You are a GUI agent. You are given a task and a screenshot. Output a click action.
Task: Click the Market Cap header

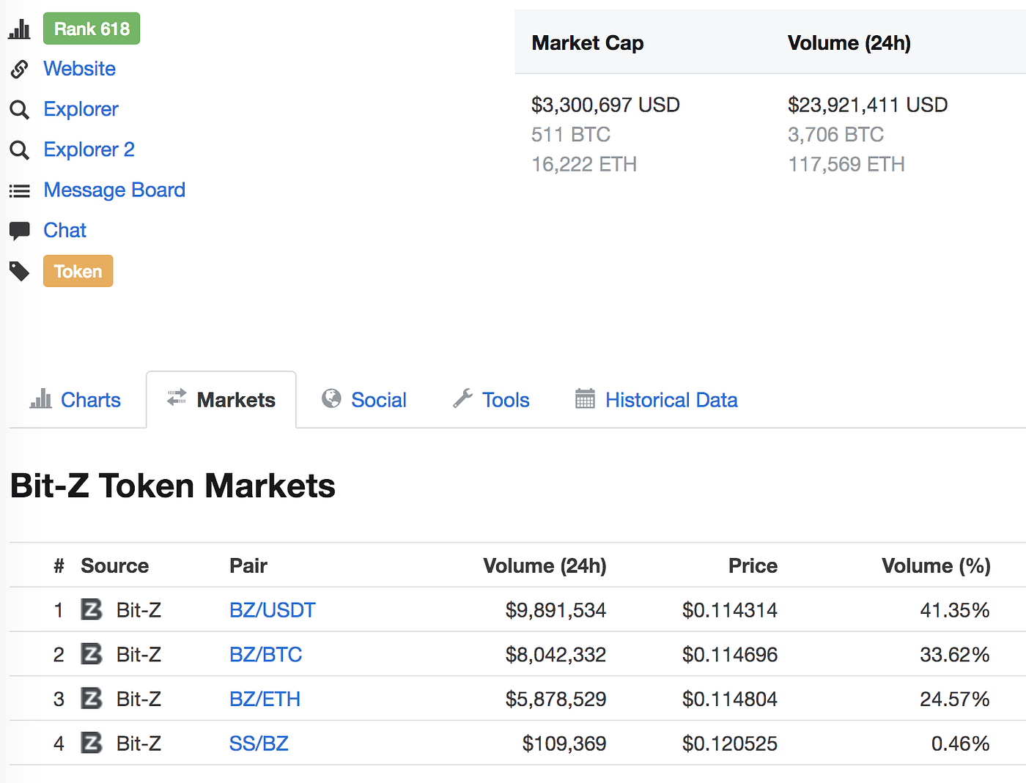coord(588,43)
